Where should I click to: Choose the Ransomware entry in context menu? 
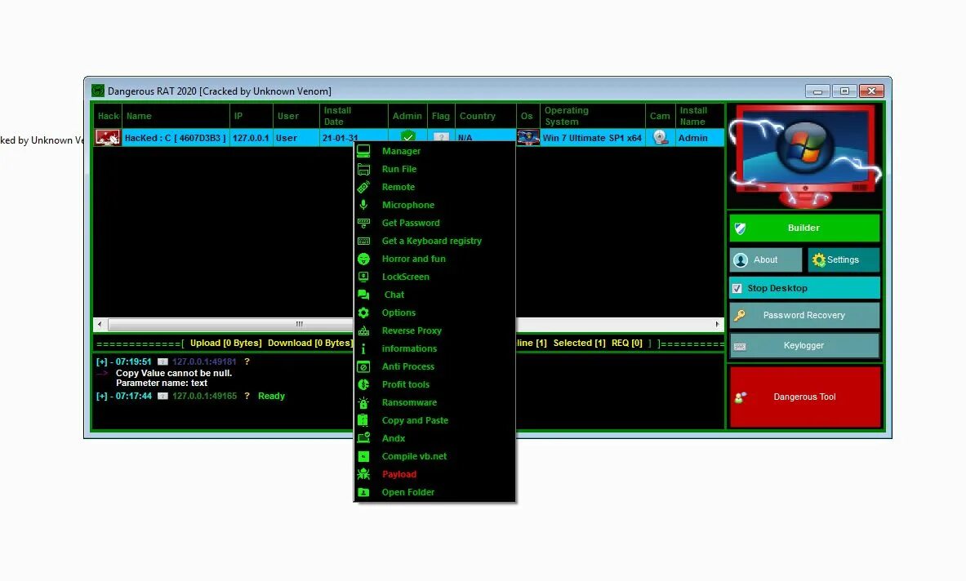click(x=409, y=402)
